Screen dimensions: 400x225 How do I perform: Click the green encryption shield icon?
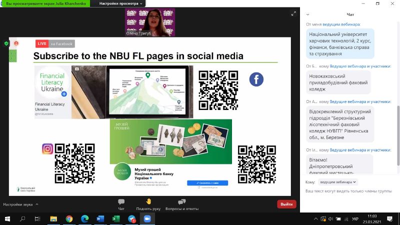(x=6, y=43)
